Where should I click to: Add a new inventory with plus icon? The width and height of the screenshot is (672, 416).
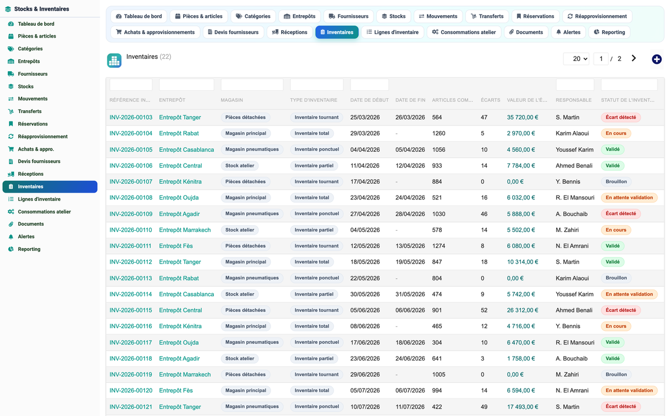coord(657,59)
